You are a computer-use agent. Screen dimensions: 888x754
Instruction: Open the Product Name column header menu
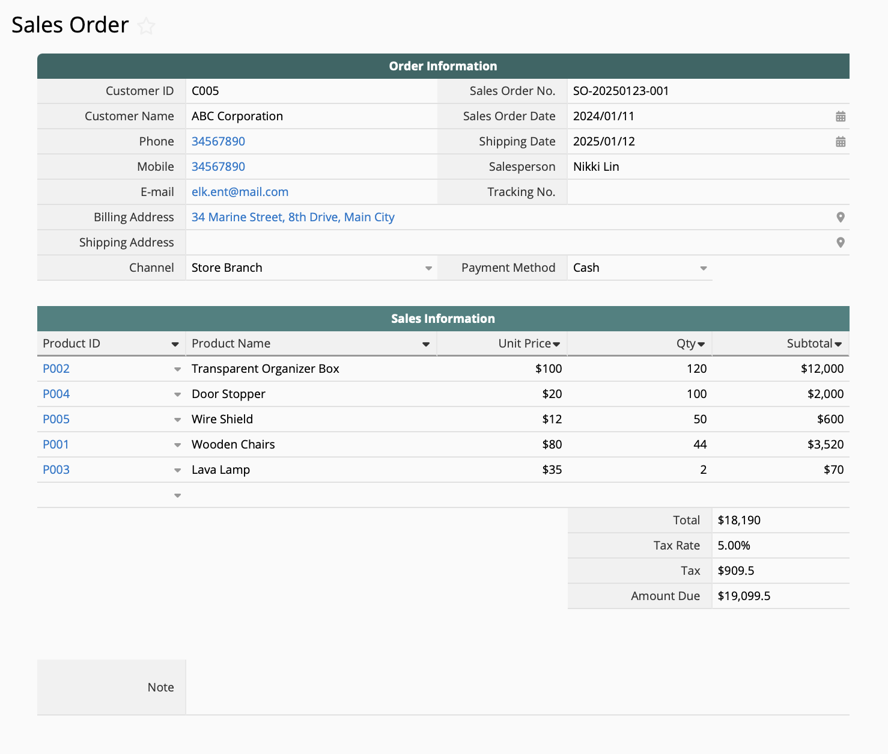coord(425,345)
